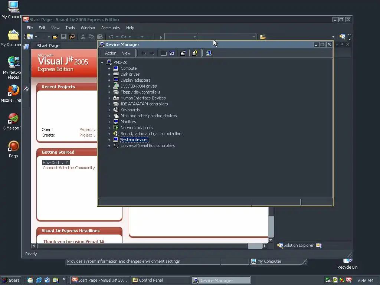
Task: Click the taskbar clock showing 6:46 AM
Action: [366, 281]
